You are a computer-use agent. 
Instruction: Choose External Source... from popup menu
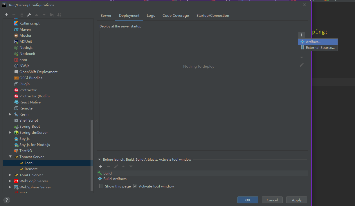[x=318, y=48]
